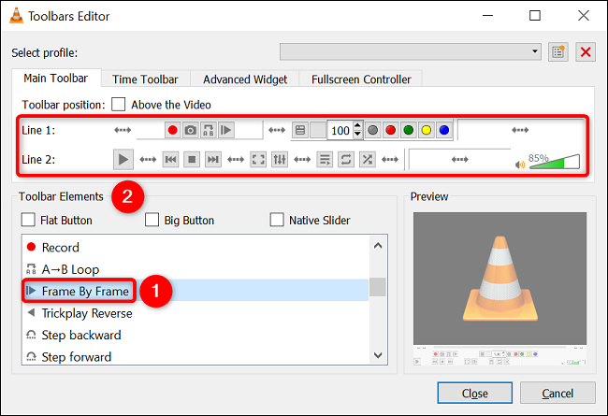Click the snapshot camera icon in Line 1
This screenshot has height=416, width=608.
[190, 130]
